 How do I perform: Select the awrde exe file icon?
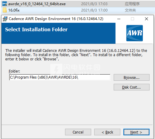tap(5, 4)
